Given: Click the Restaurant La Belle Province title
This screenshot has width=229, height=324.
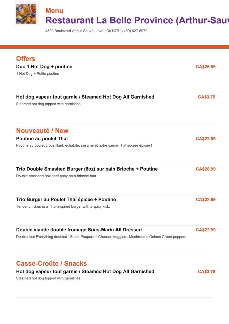Looking at the screenshot, I should [137, 20].
